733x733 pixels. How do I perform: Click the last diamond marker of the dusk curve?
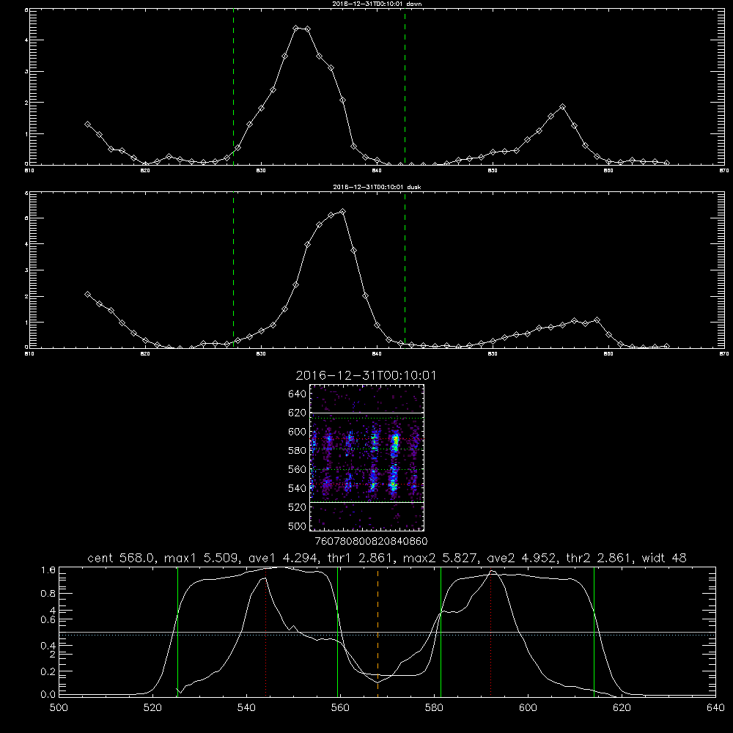[666, 347]
